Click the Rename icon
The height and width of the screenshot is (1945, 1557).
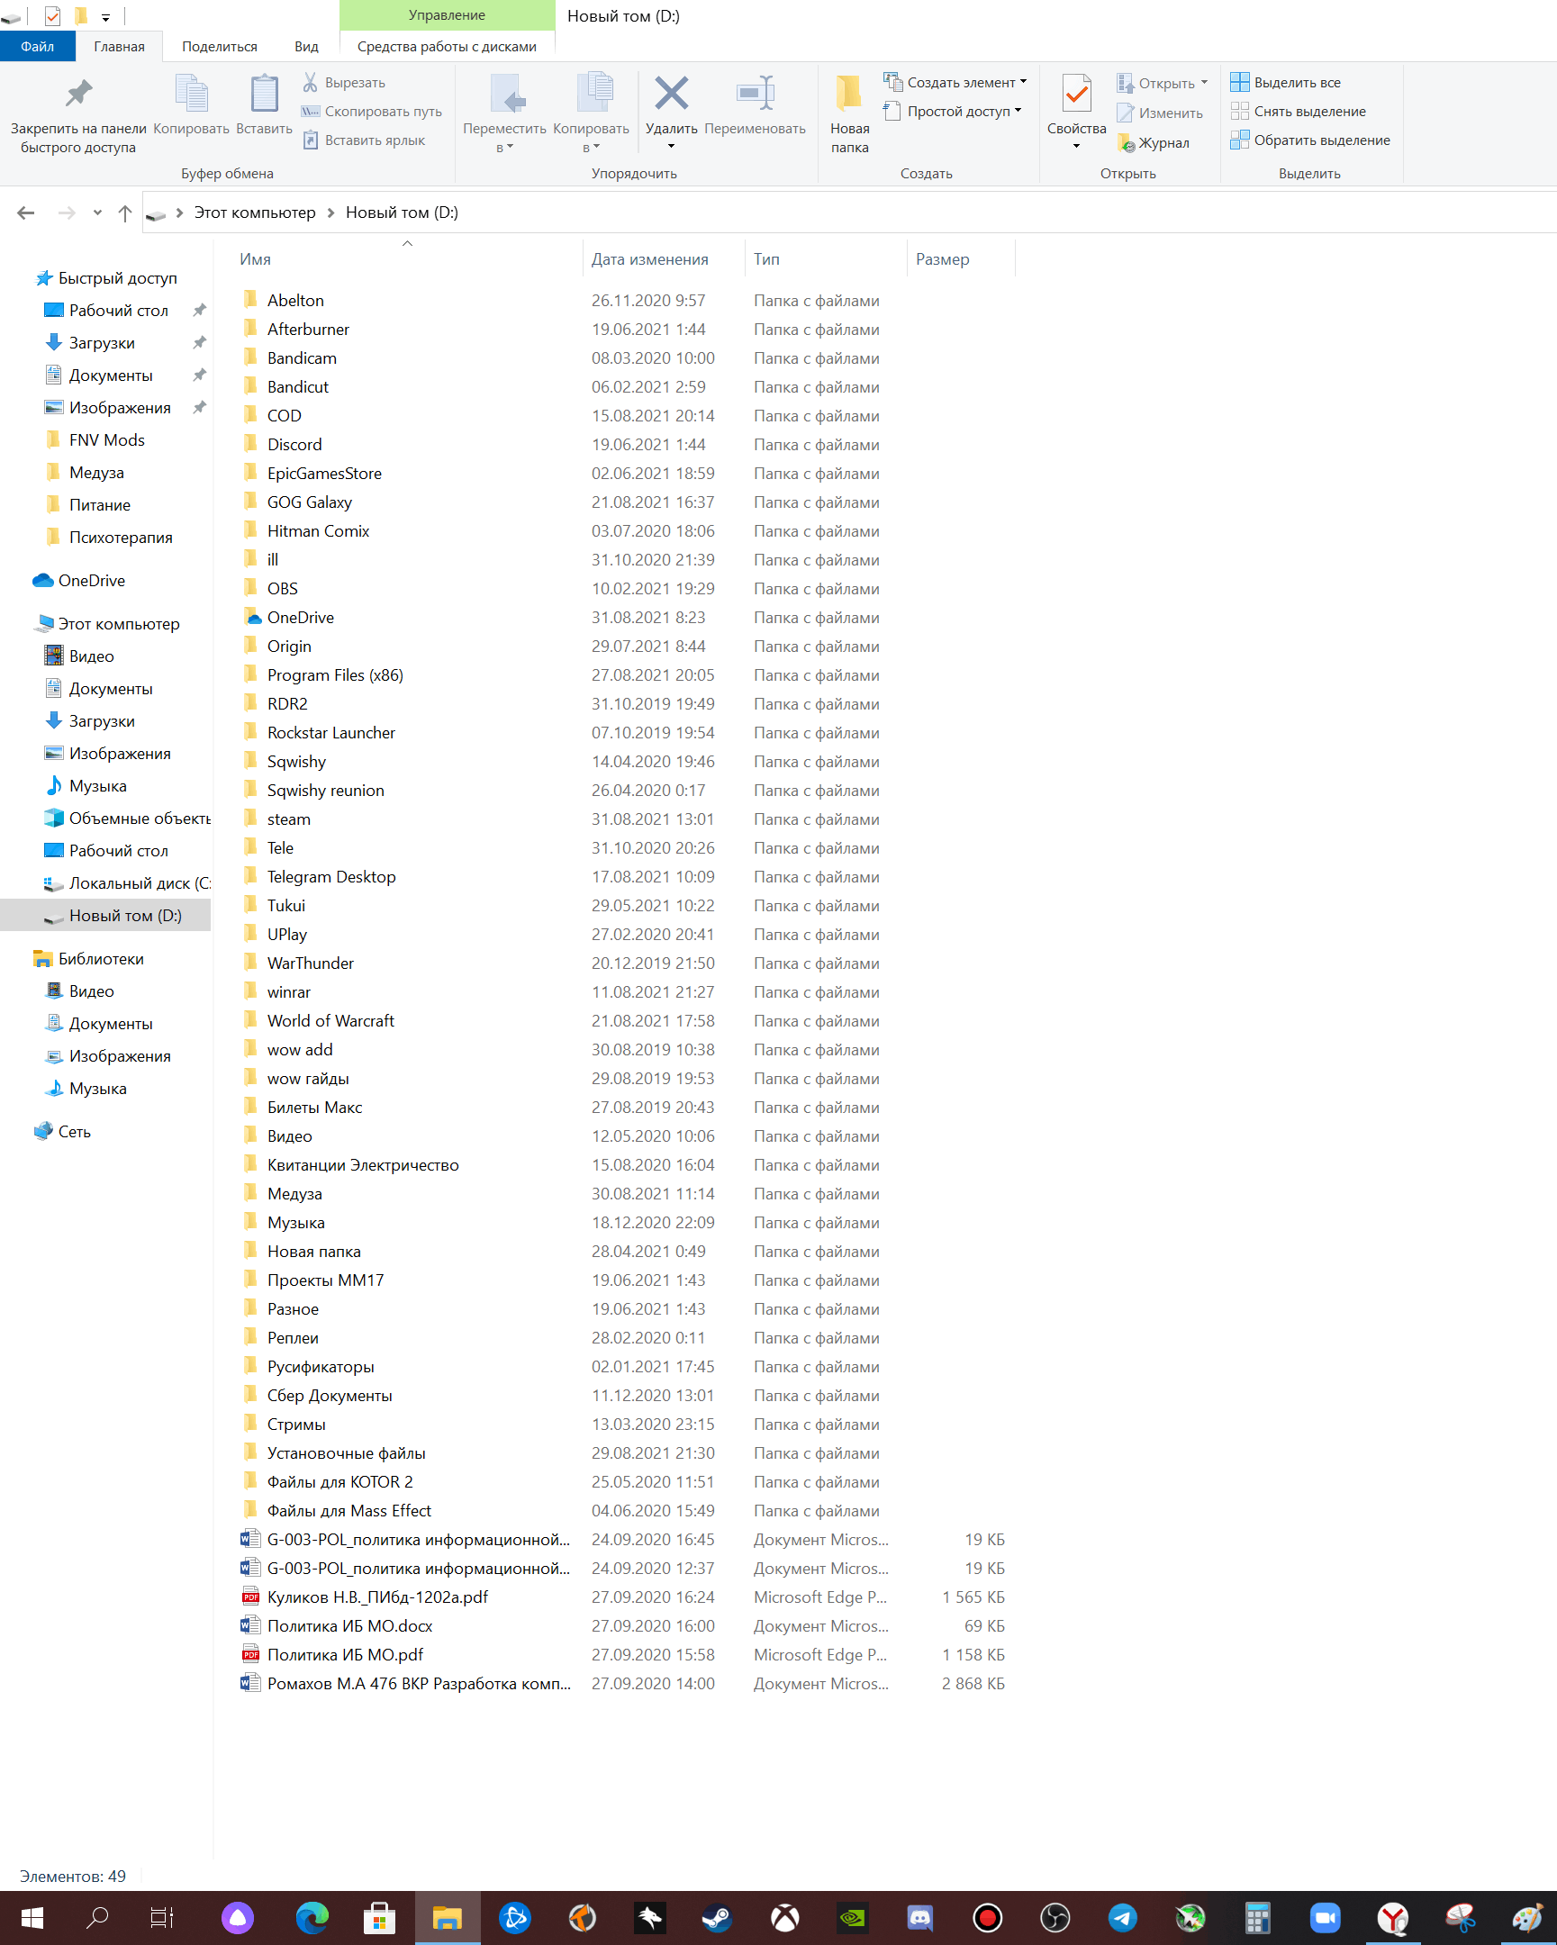pyautogui.click(x=755, y=93)
